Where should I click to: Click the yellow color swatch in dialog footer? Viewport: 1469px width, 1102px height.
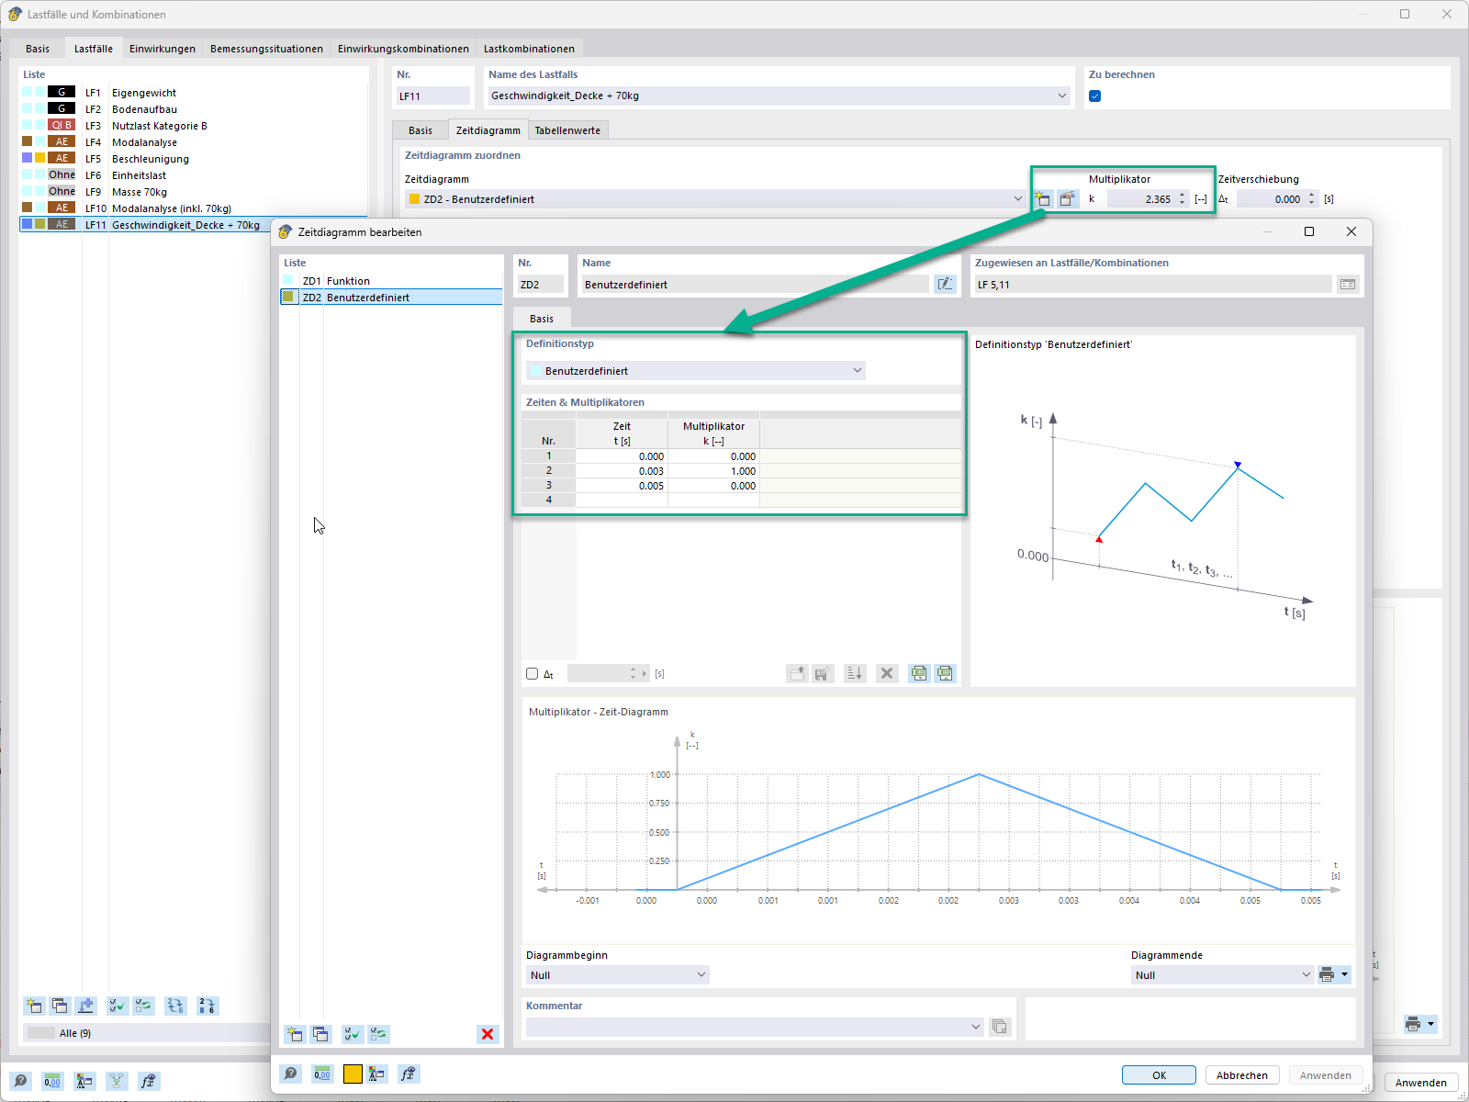pos(353,1074)
